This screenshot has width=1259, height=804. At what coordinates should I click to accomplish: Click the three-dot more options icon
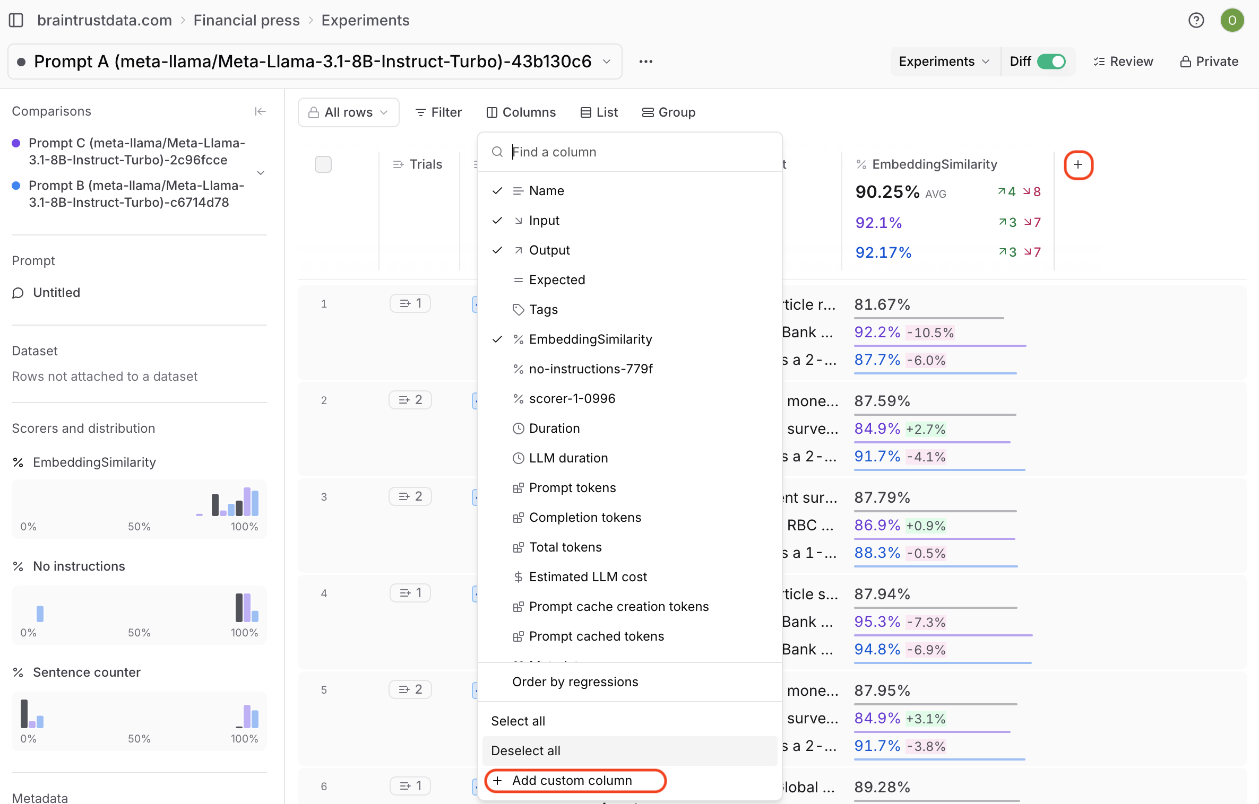click(645, 62)
